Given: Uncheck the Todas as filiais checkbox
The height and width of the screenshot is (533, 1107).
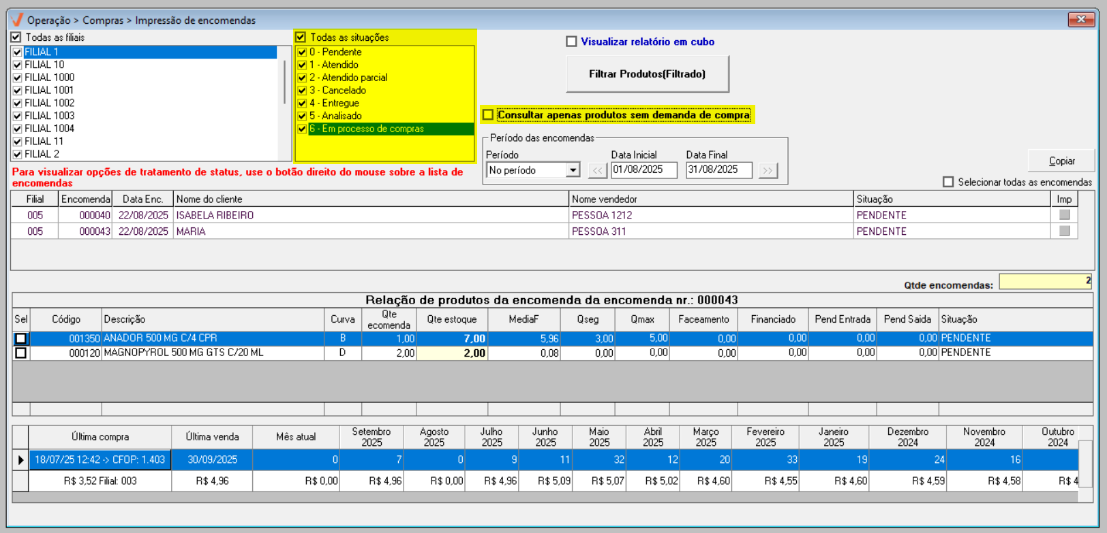Looking at the screenshot, I should [x=16, y=37].
